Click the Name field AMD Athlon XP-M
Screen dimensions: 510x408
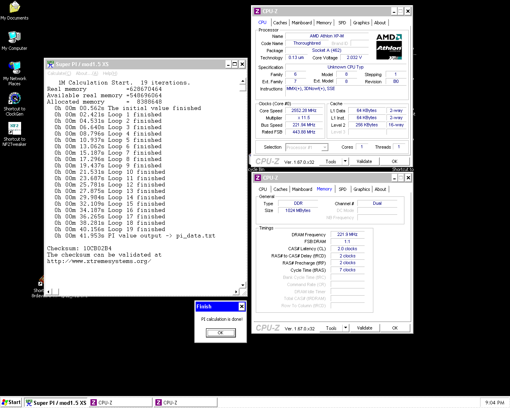coord(327,36)
